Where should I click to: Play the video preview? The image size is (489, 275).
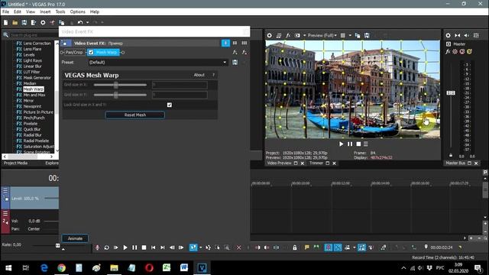[x=342, y=144]
